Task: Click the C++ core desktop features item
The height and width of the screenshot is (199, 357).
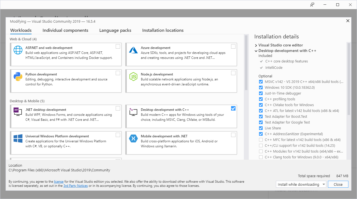Action: pyautogui.click(x=286, y=61)
